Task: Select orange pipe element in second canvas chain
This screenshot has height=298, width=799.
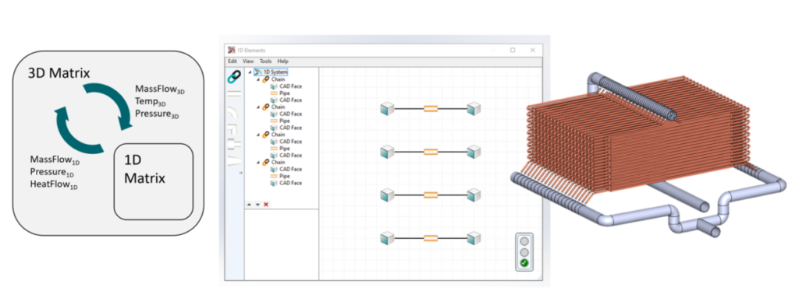Action: (431, 152)
